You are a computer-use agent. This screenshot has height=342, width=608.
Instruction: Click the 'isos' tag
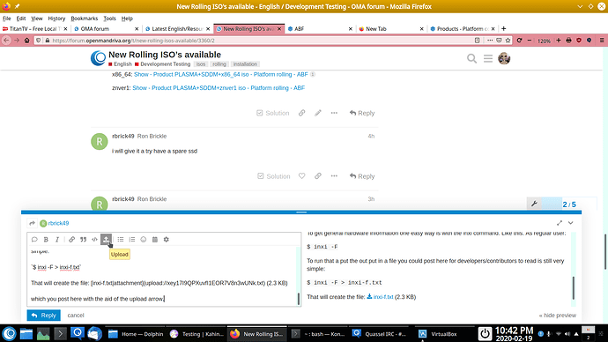(x=201, y=64)
